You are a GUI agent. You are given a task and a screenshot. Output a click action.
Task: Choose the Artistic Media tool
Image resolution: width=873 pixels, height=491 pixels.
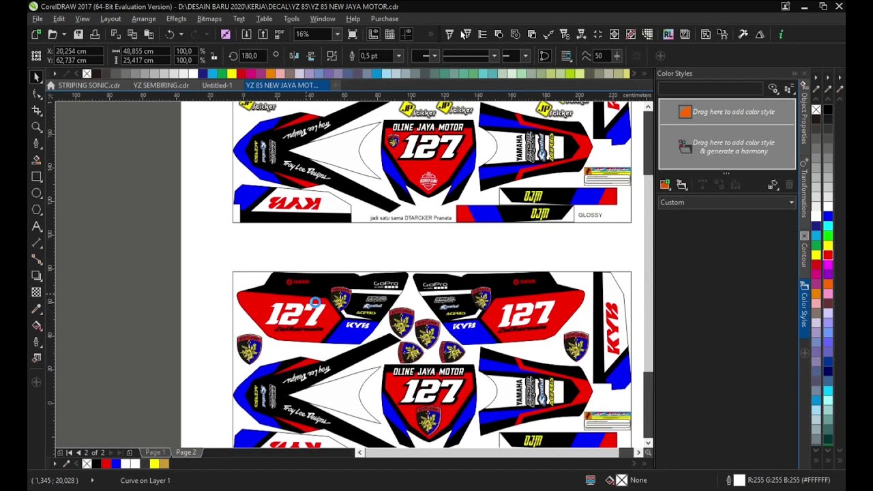pos(37,160)
